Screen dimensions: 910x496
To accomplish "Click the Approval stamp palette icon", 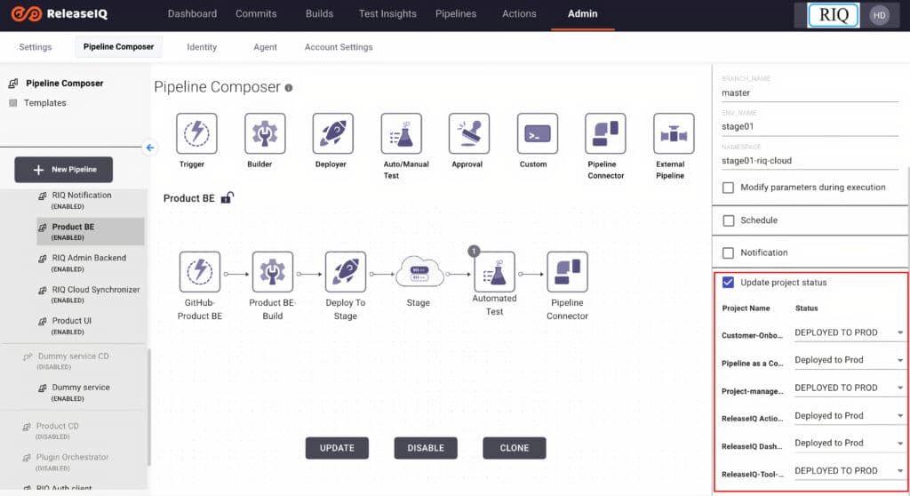I will point(469,133).
